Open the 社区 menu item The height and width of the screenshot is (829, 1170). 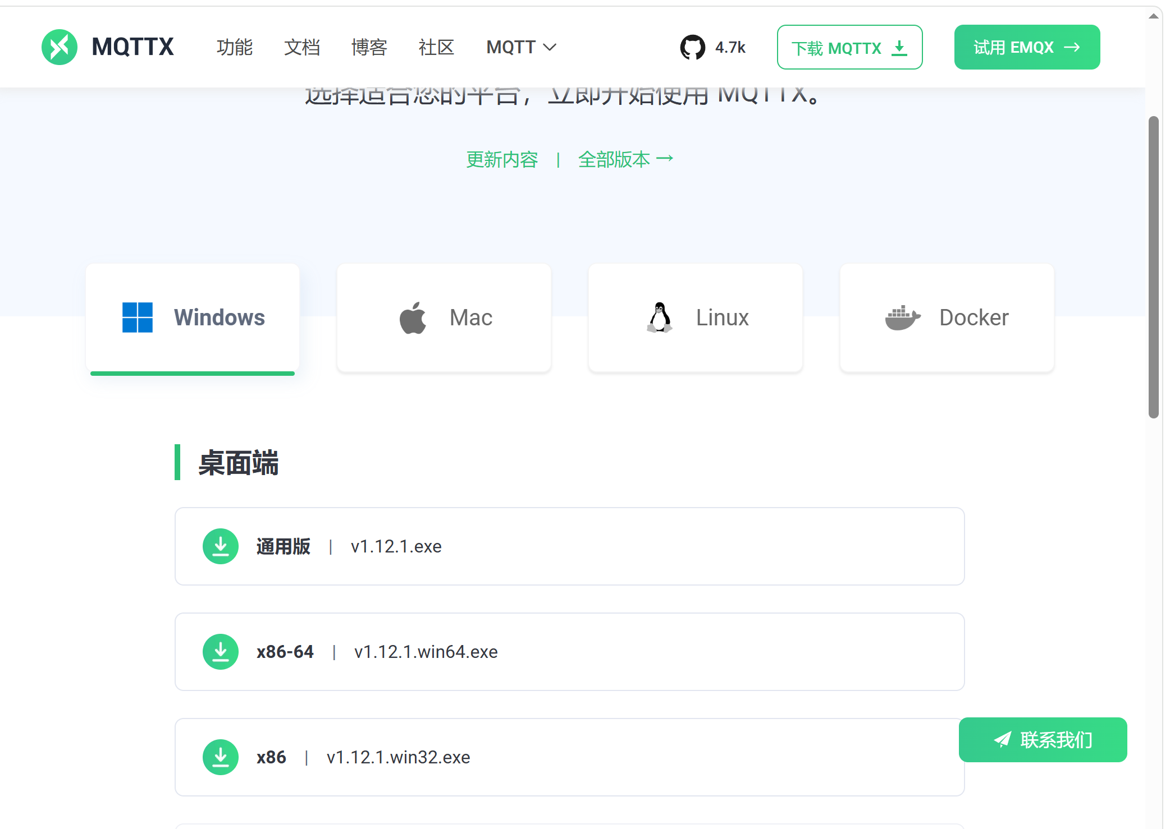(x=436, y=47)
